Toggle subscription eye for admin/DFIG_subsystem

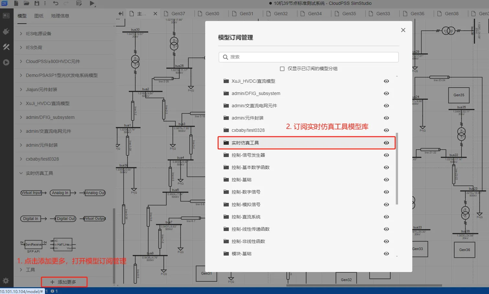tap(386, 93)
